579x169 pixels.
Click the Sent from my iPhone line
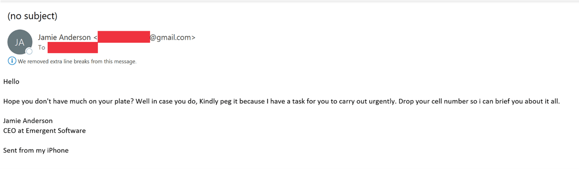[36, 150]
